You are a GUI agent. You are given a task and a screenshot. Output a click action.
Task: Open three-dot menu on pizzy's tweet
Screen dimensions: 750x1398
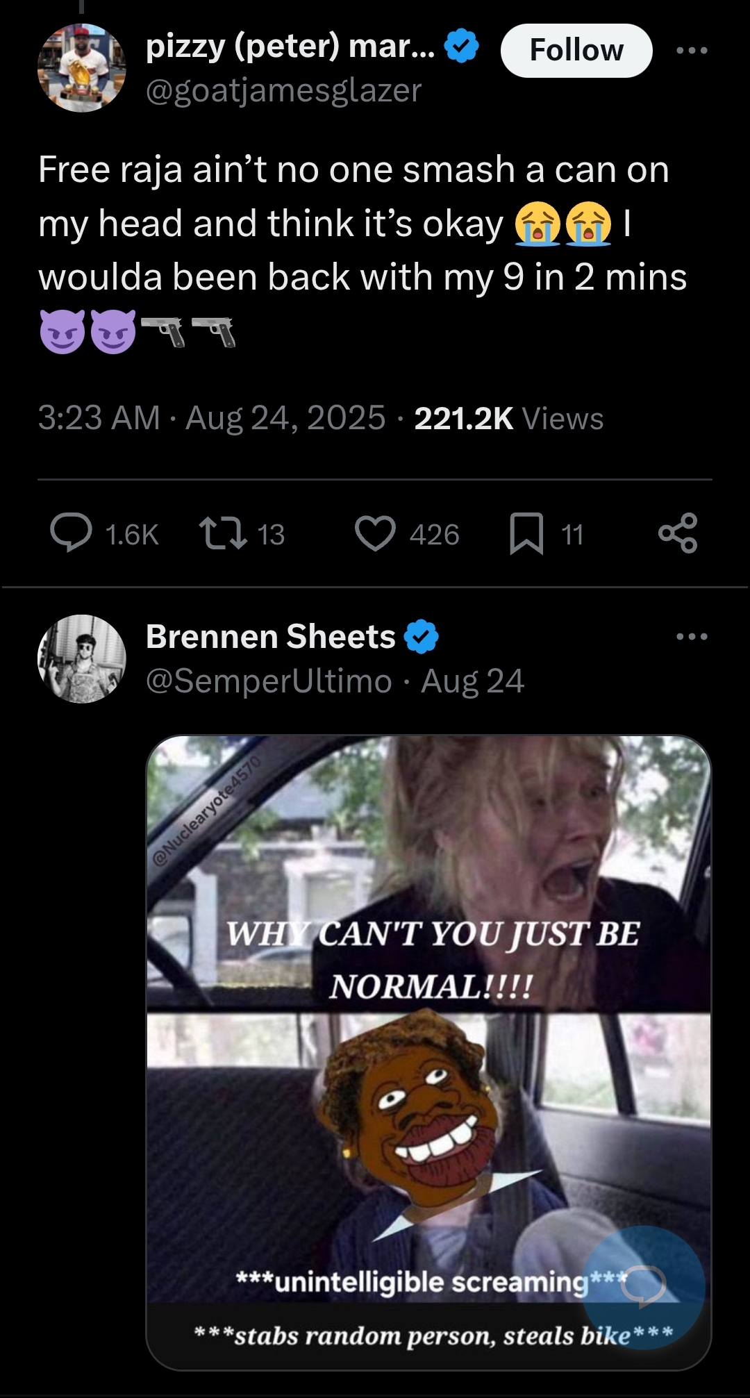point(692,51)
